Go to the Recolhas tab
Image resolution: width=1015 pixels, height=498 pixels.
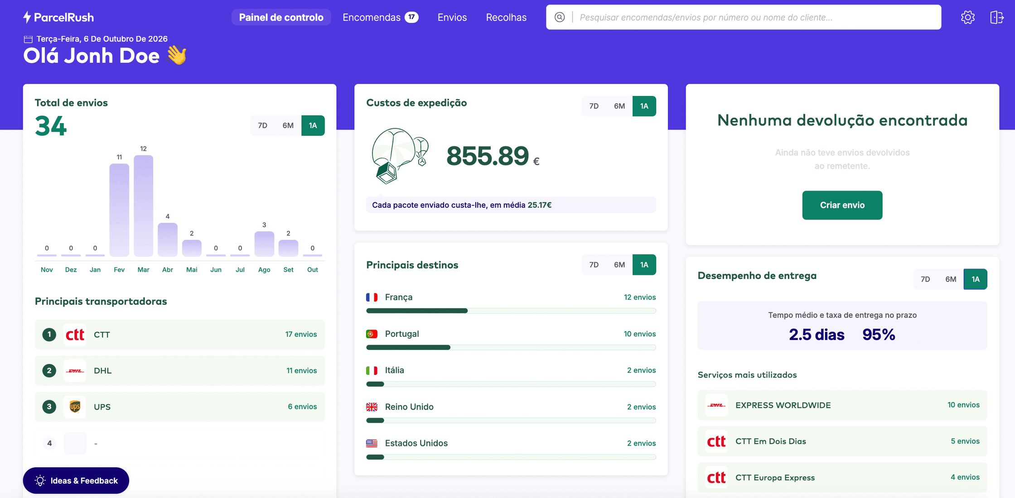coord(506,17)
